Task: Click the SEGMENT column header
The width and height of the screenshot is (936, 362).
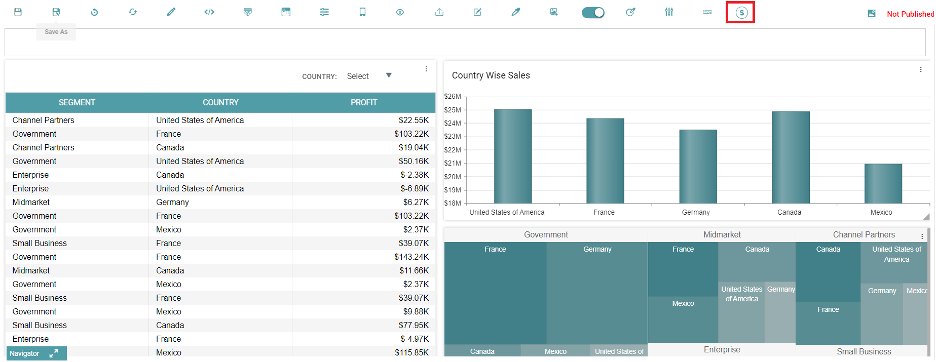Action: point(77,102)
